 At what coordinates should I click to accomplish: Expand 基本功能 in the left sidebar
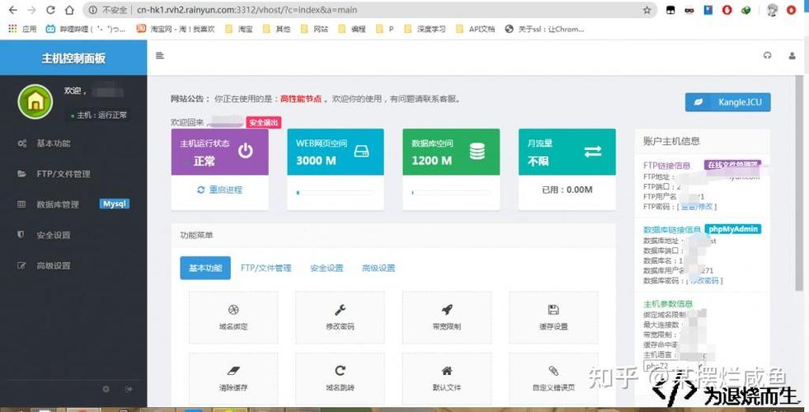coord(54,143)
